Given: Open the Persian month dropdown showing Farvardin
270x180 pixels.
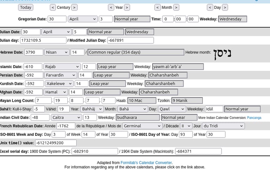Looking at the screenshot, I should click(x=60, y=75).
